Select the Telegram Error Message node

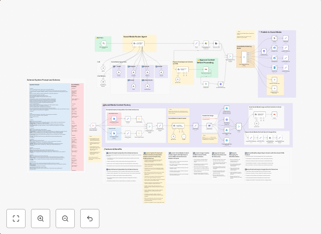pos(227,140)
